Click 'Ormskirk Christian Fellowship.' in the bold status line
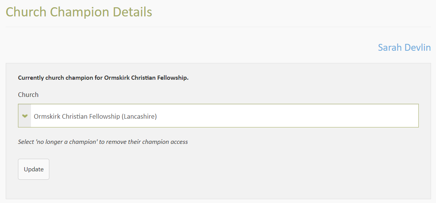 point(146,78)
